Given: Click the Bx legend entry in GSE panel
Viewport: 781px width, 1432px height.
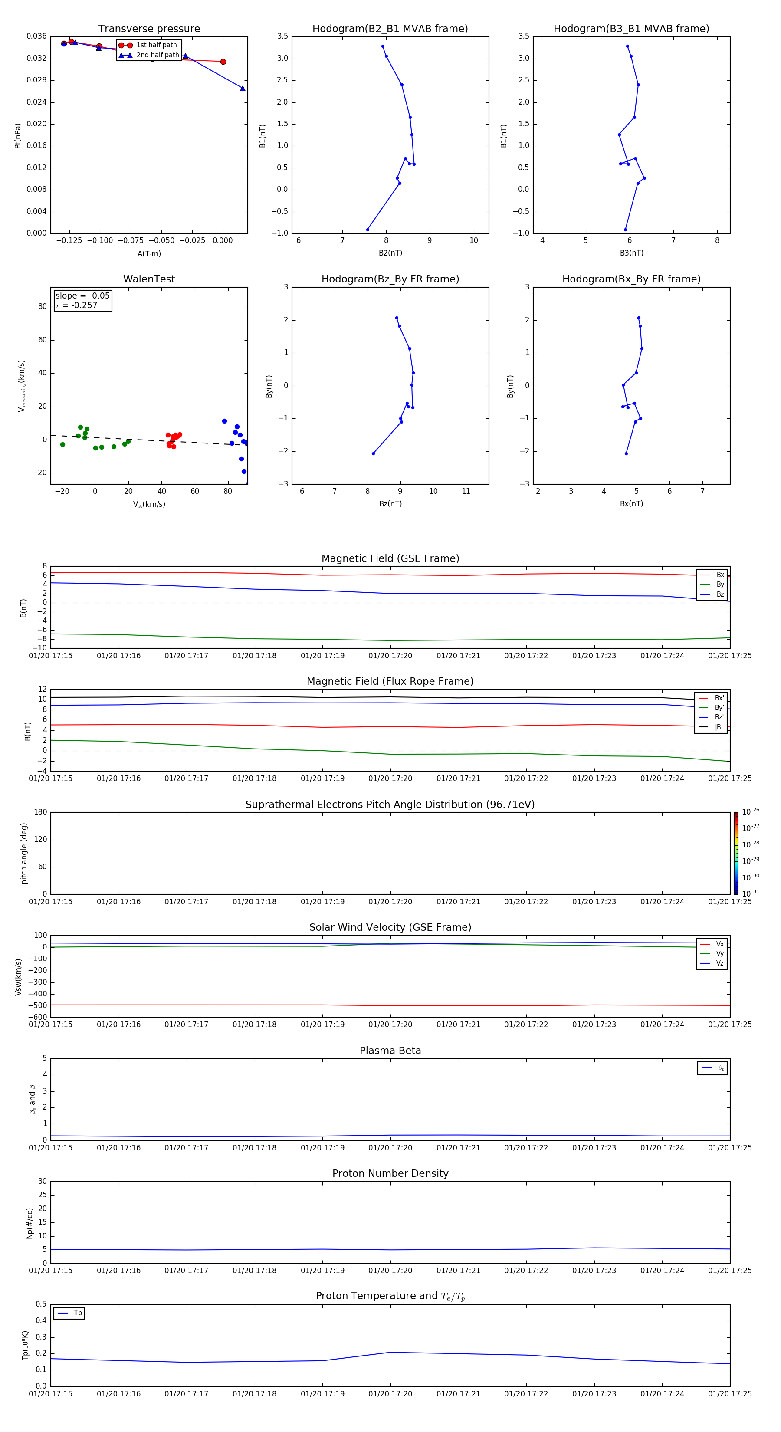Looking at the screenshot, I should (712, 575).
